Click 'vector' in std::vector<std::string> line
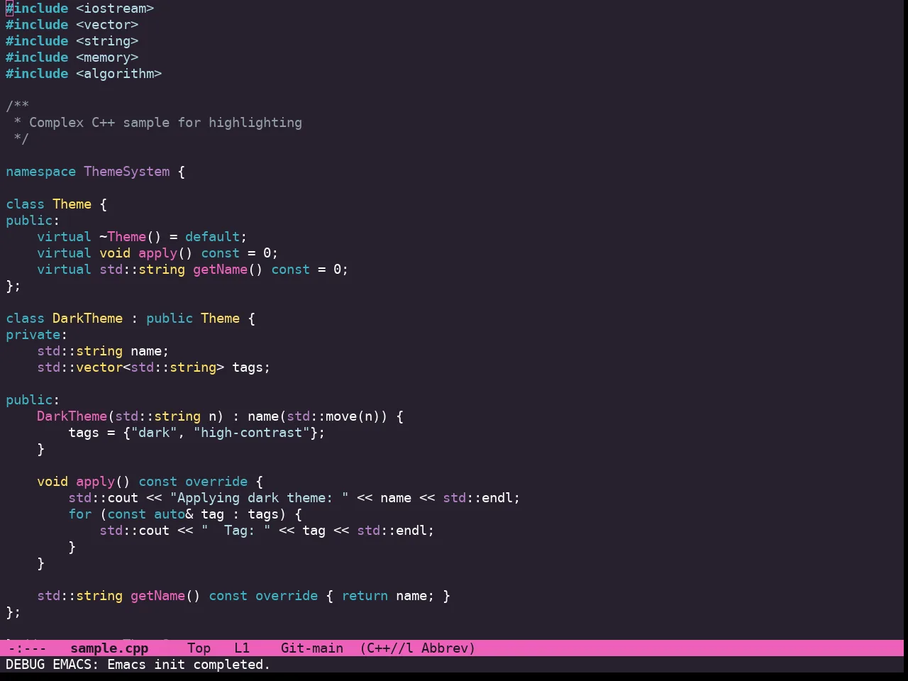This screenshot has height=681, width=908. click(x=99, y=367)
